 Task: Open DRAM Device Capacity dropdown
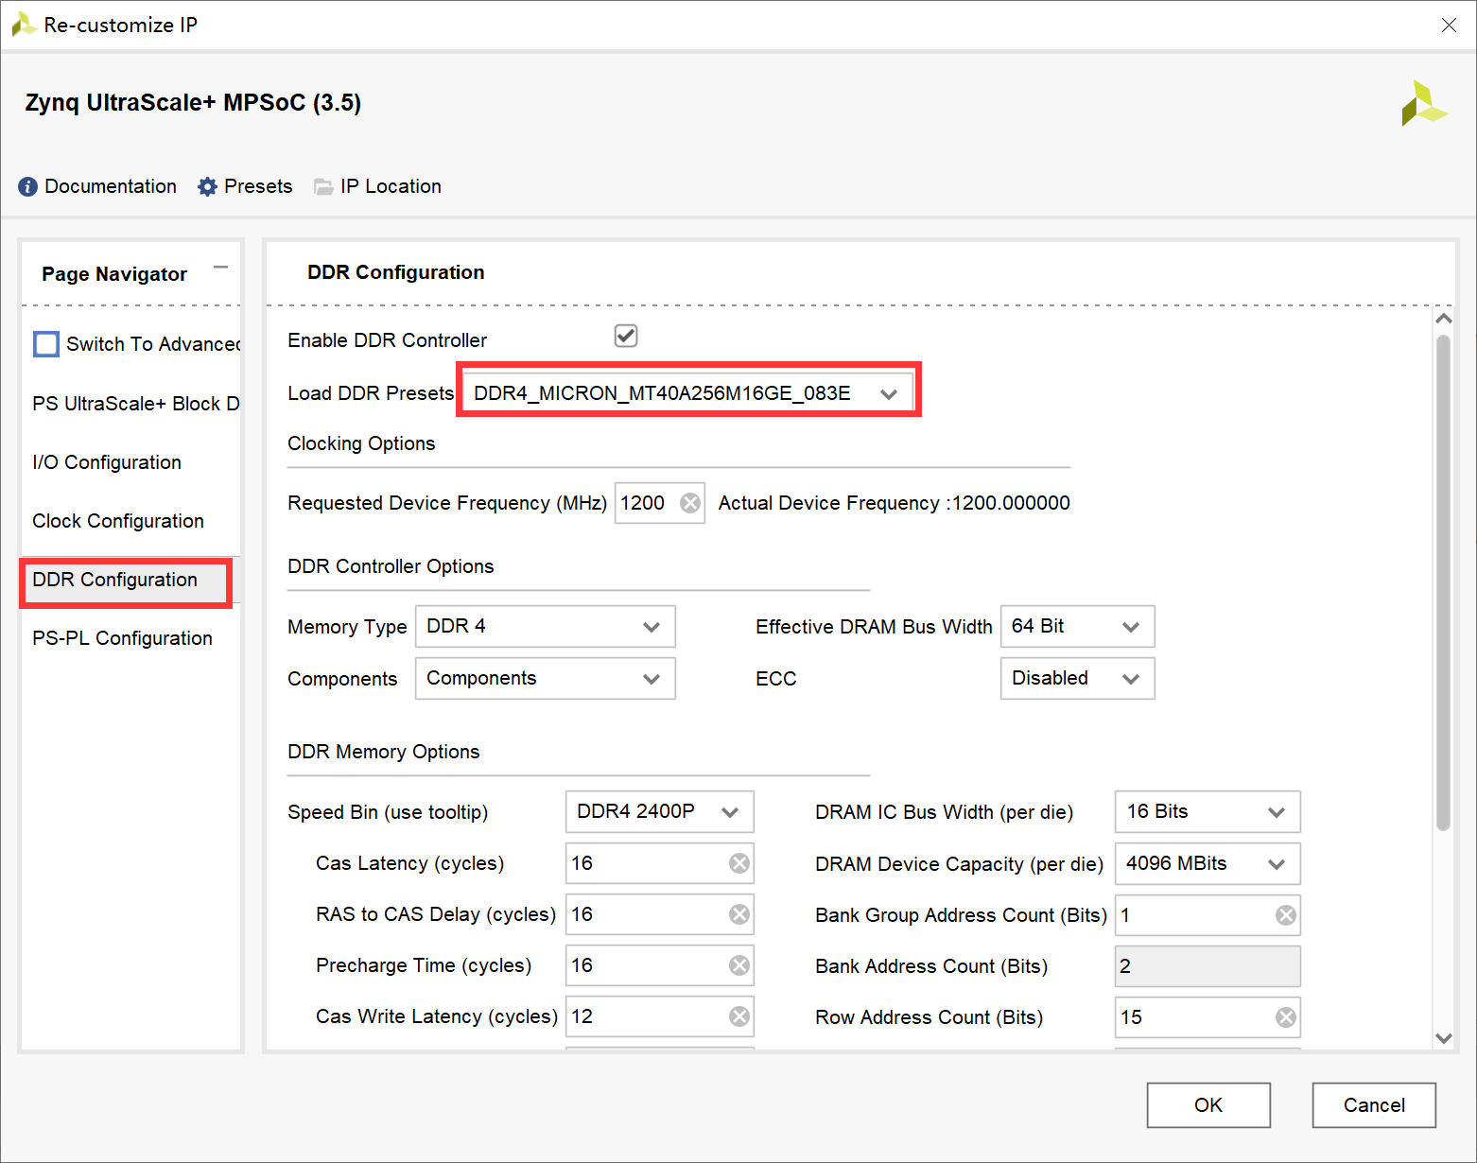tap(1208, 864)
